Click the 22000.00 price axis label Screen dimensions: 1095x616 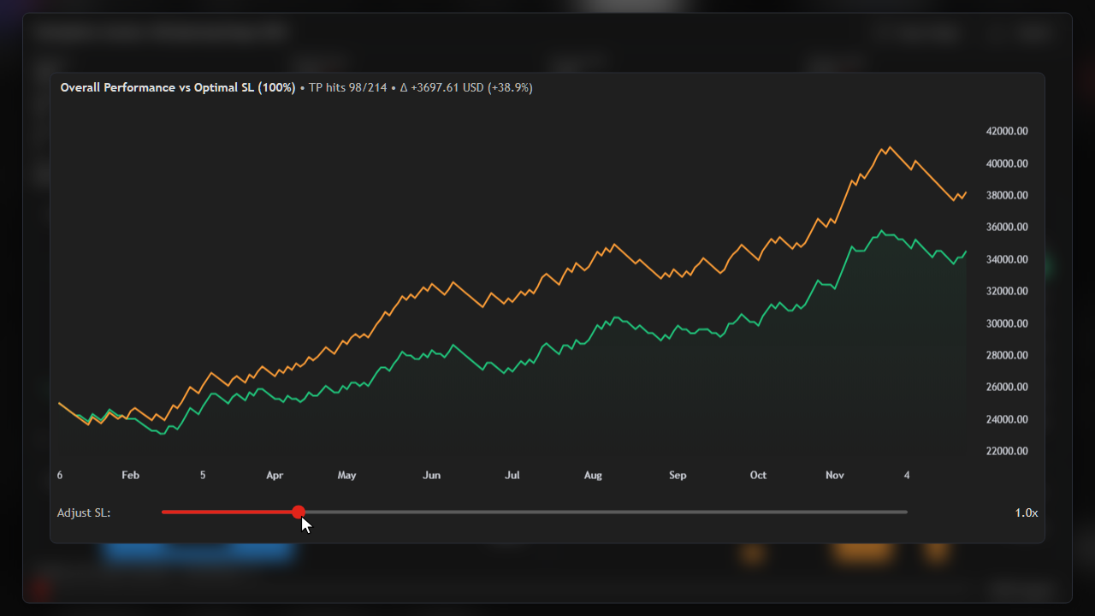coord(1007,451)
